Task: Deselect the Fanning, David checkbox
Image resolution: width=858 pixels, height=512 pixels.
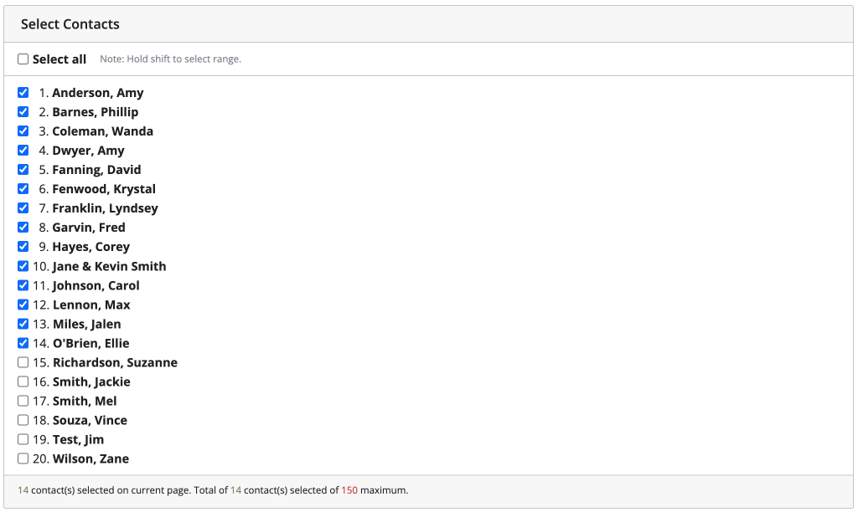Action: click(23, 170)
